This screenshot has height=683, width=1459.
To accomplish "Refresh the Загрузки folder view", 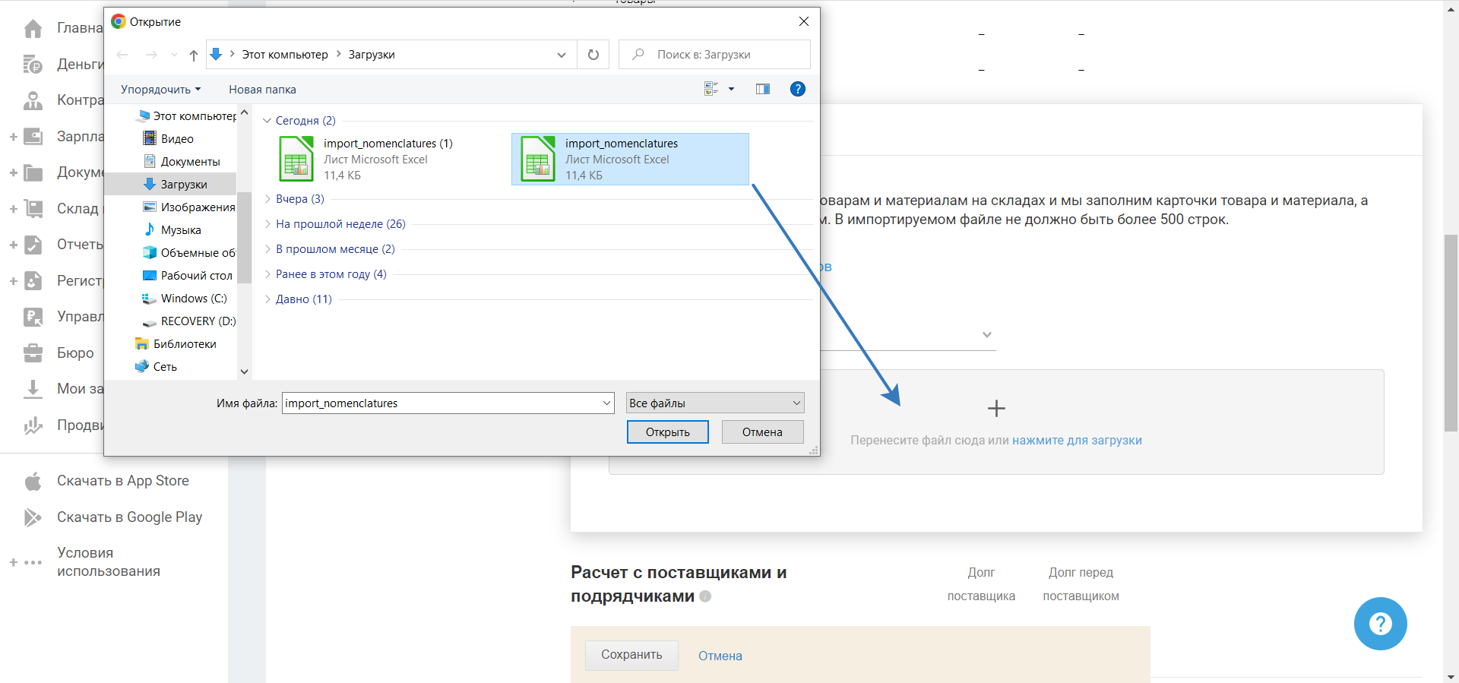I will click(x=593, y=55).
